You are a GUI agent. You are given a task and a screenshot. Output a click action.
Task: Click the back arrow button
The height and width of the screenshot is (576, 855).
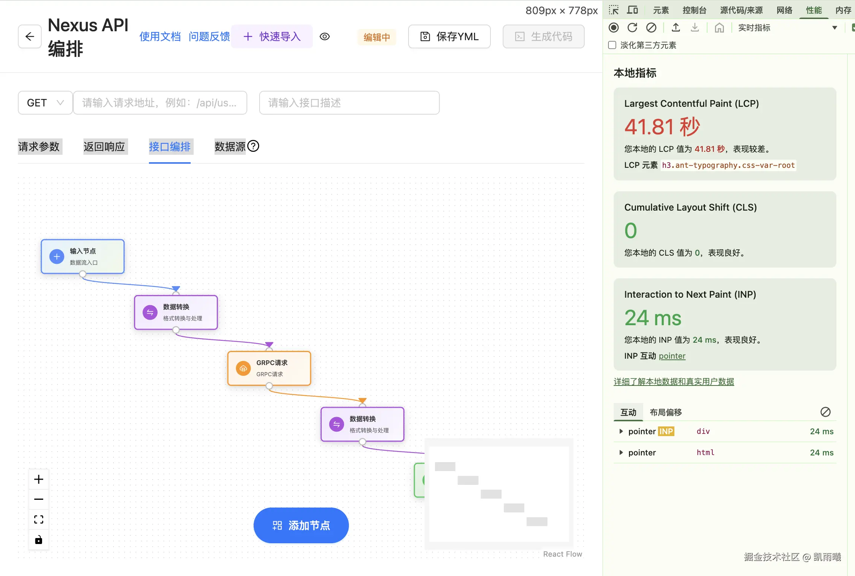(x=30, y=36)
